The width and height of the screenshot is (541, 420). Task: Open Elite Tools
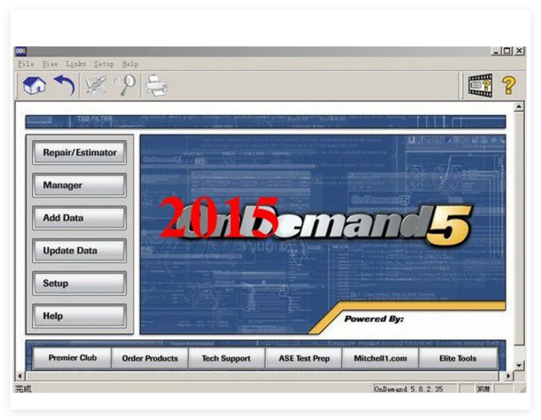pyautogui.click(x=458, y=358)
